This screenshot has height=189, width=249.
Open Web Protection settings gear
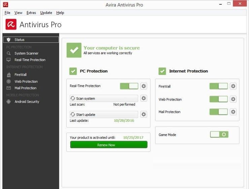[x=233, y=99]
